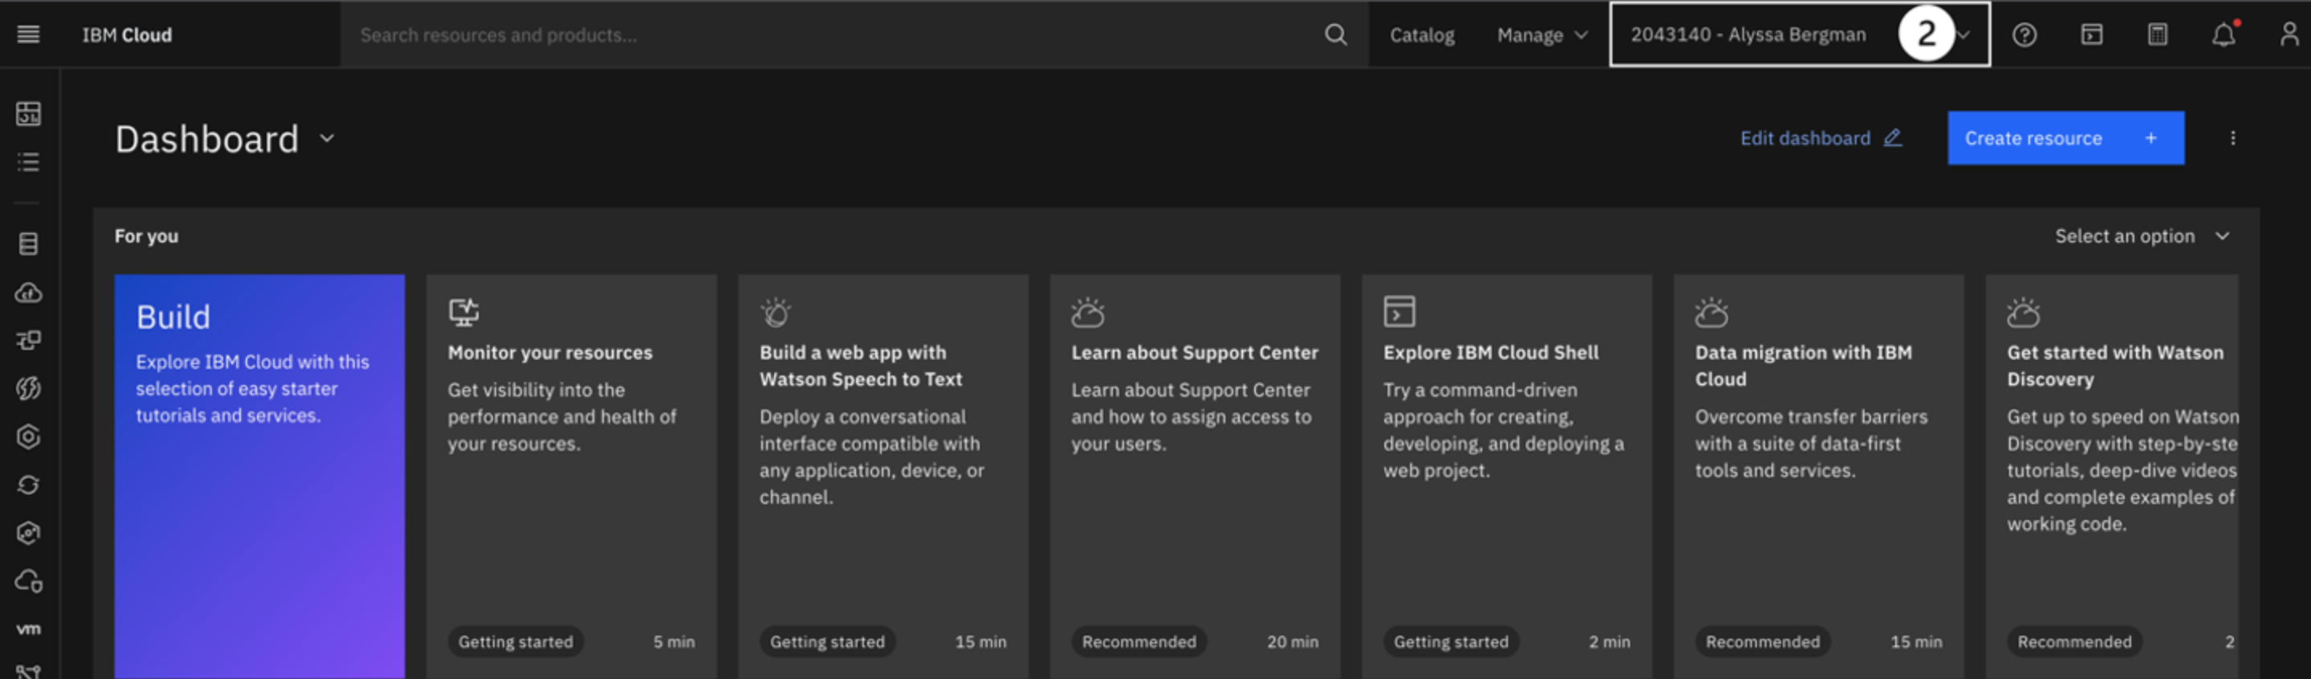Click the IBM Cloud home logo text
The height and width of the screenshot is (679, 2311).
coord(127,34)
